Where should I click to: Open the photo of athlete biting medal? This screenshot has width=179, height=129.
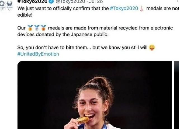coord(95,95)
